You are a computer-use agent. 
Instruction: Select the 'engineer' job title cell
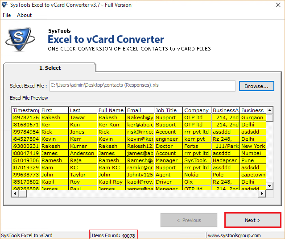(x=168, y=139)
